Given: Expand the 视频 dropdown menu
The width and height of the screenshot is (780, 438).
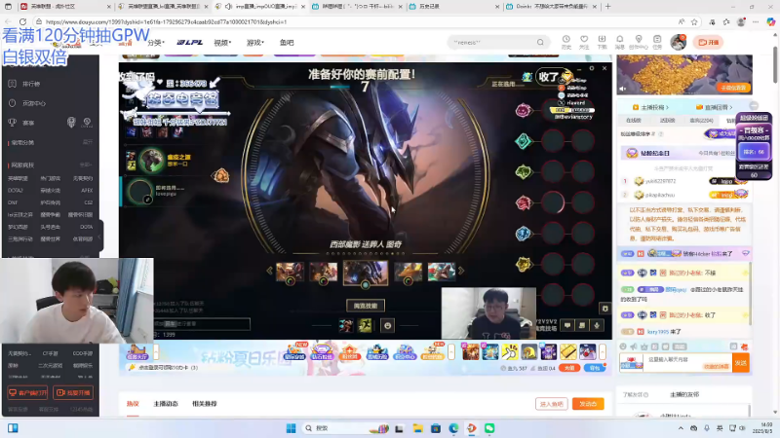Looking at the screenshot, I should 222,43.
